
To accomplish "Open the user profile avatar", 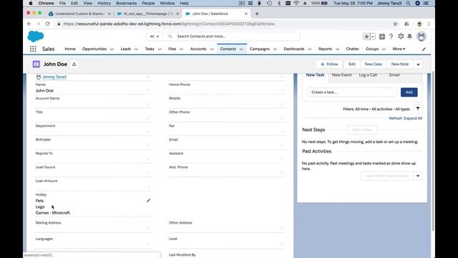I will [x=422, y=37].
